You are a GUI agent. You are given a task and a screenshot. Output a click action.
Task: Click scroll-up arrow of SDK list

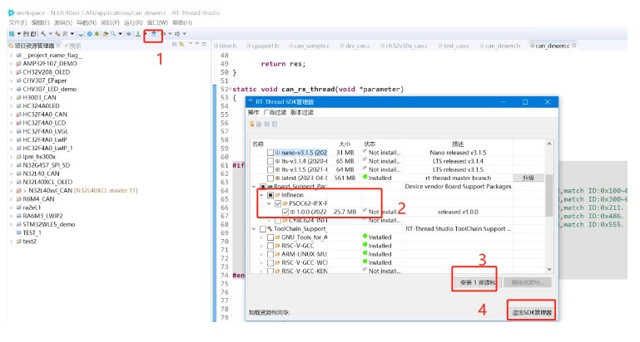549,144
